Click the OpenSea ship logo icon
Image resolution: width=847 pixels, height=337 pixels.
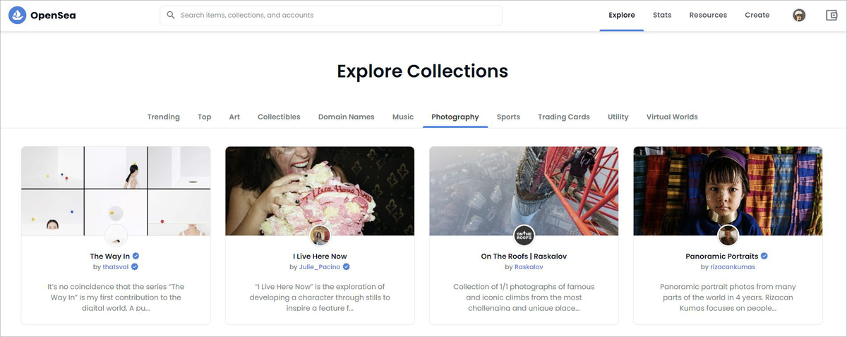pyautogui.click(x=17, y=15)
